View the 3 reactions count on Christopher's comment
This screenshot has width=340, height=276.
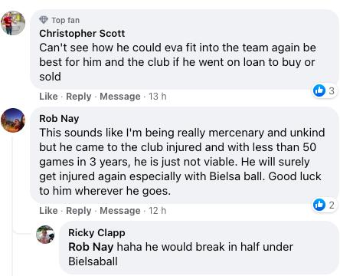click(x=332, y=90)
